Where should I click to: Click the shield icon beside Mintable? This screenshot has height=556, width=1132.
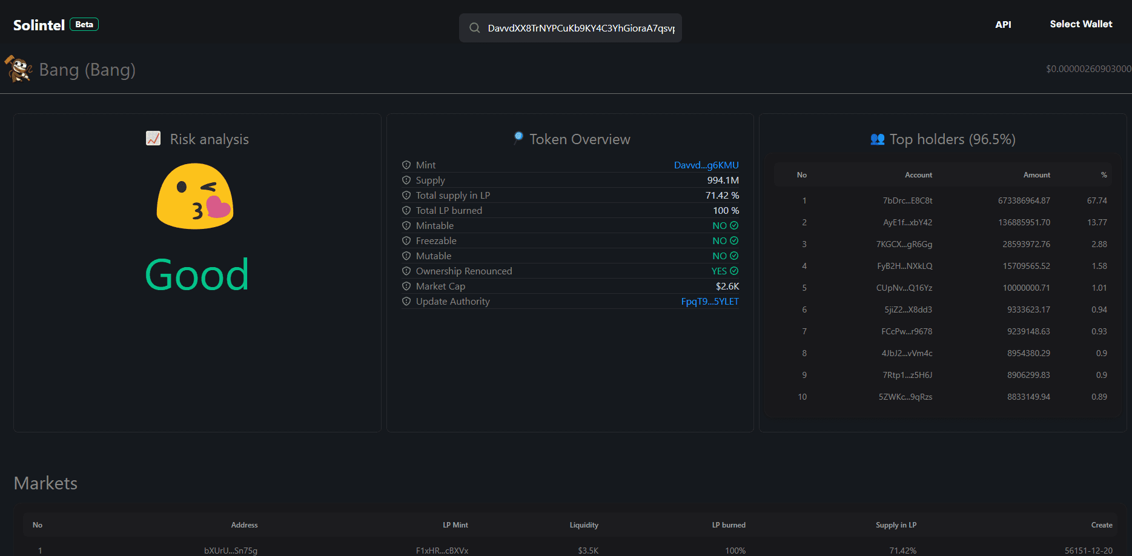(x=406, y=225)
